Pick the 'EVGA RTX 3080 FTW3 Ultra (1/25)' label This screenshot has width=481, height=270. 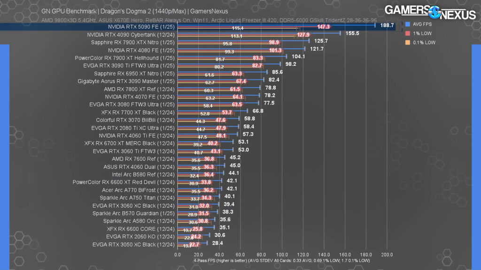click(132, 105)
